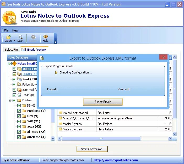Click the email list scroll right arrow
Viewport: 184px width, 164px height.
tap(170, 139)
